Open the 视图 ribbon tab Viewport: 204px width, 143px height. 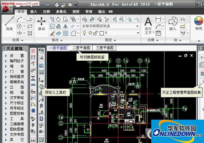point(76,12)
